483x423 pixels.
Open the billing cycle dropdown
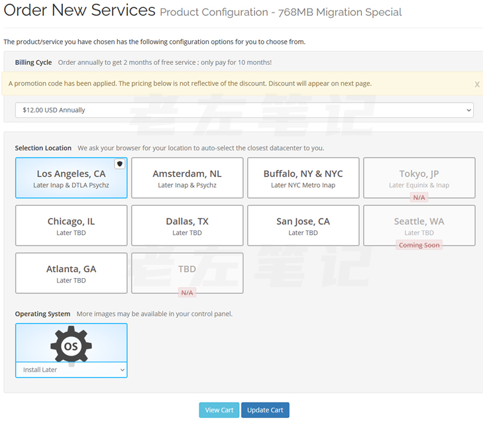(x=244, y=110)
